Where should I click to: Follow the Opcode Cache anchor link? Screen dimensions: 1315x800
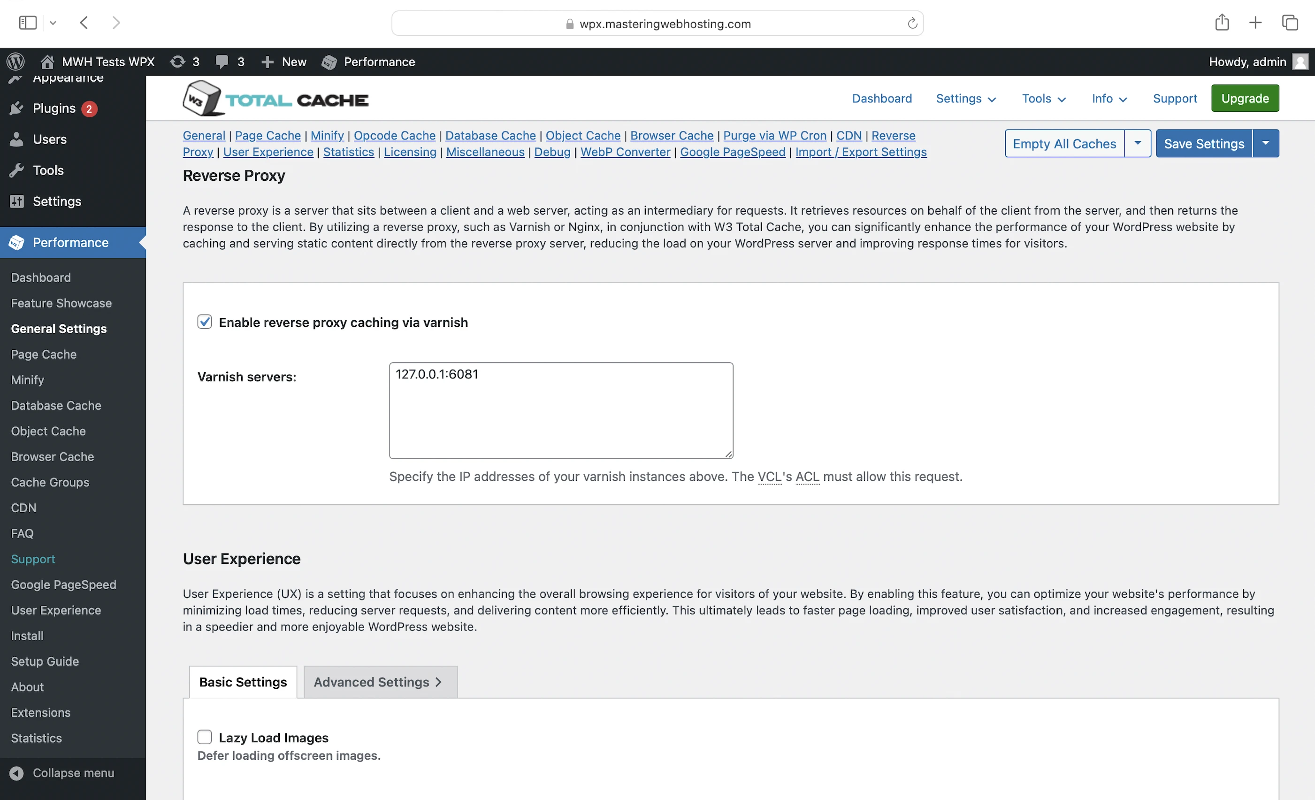(x=394, y=136)
